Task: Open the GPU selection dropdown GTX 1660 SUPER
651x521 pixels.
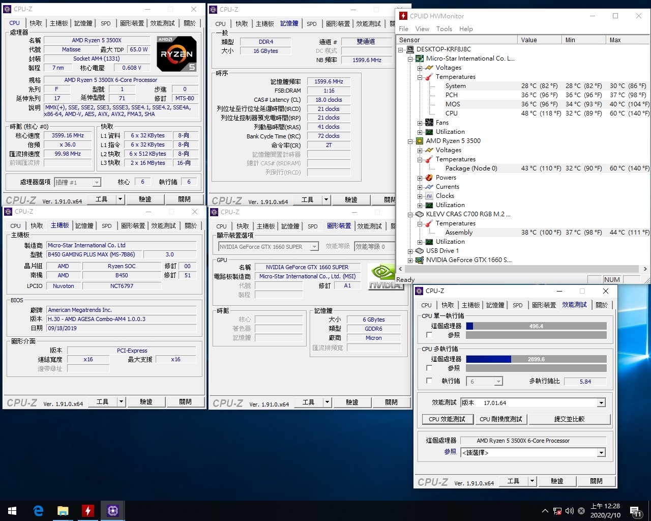Action: coord(314,247)
